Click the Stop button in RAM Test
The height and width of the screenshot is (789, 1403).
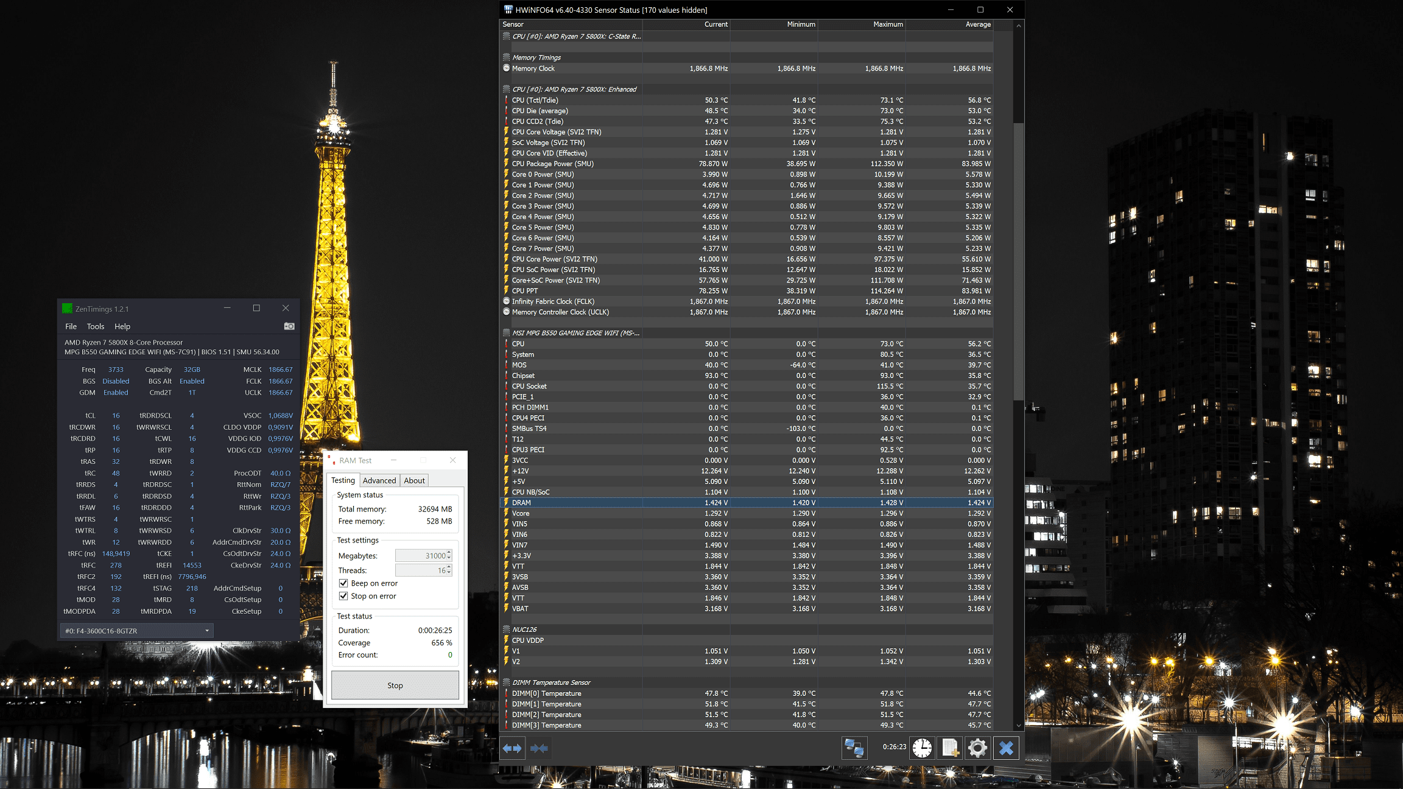tap(395, 686)
